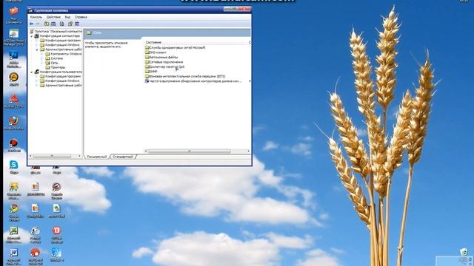Open the Сетевые подключения folder

tap(164, 62)
